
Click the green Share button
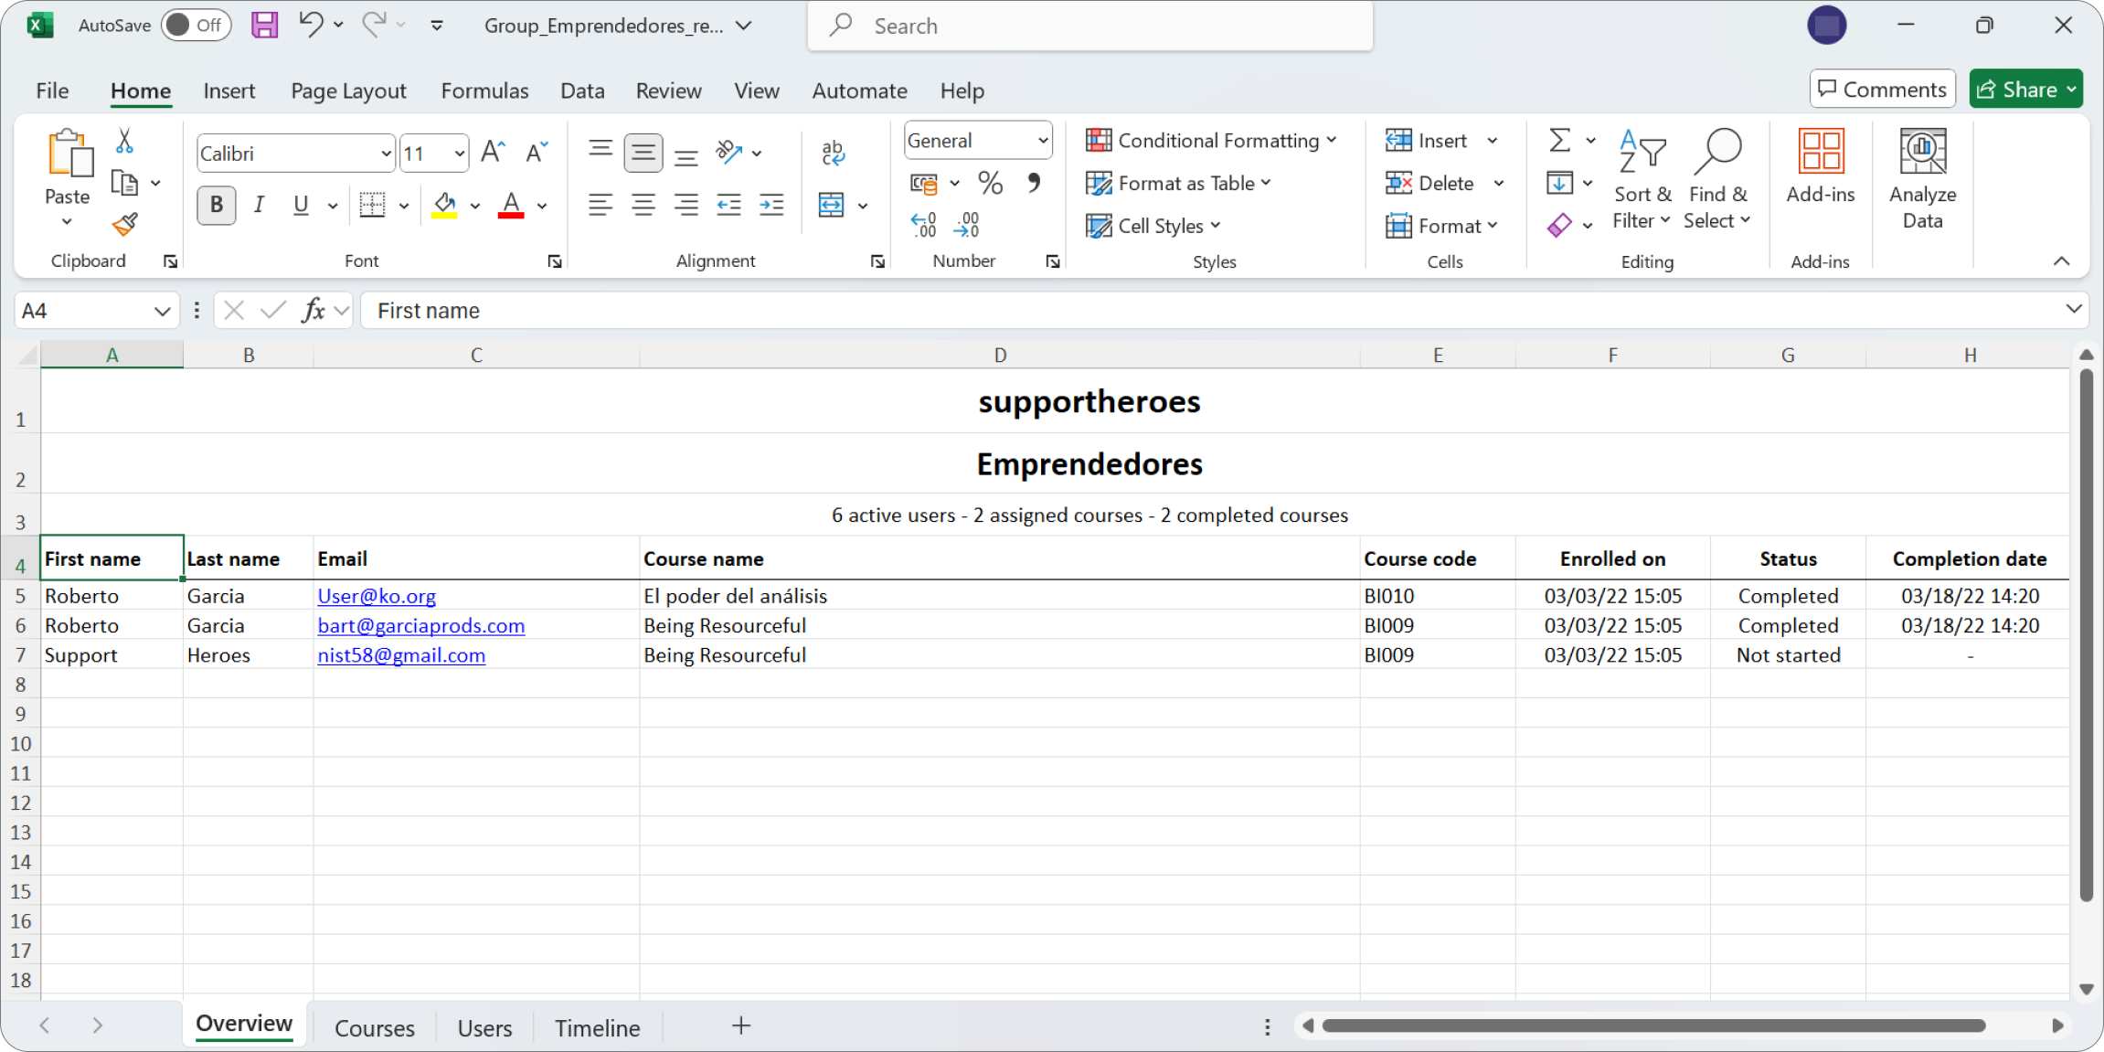2025,90
